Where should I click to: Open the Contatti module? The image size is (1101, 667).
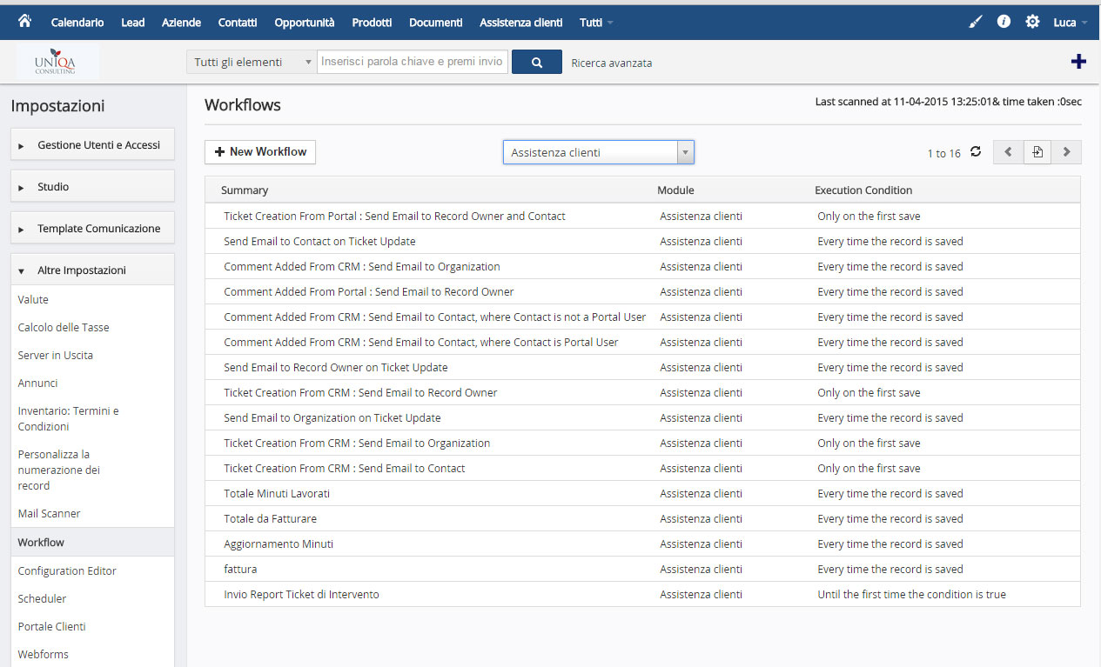238,23
